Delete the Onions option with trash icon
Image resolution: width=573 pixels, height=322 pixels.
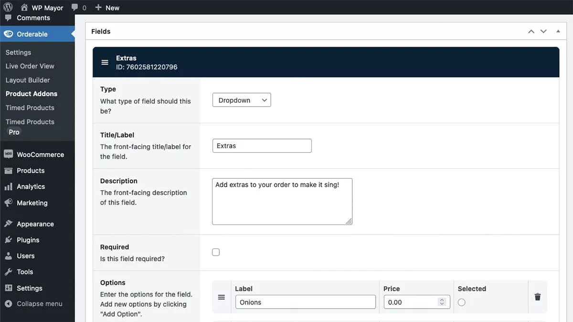tap(537, 297)
